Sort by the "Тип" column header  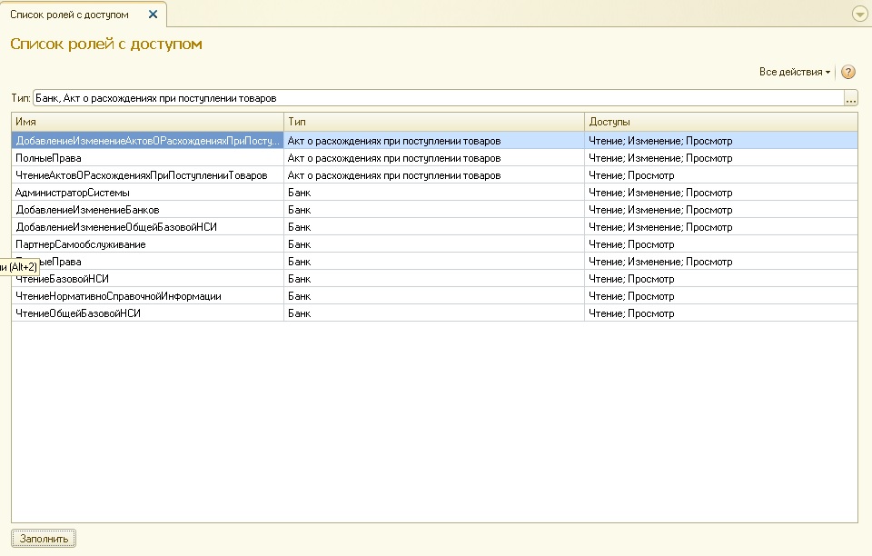(x=434, y=122)
